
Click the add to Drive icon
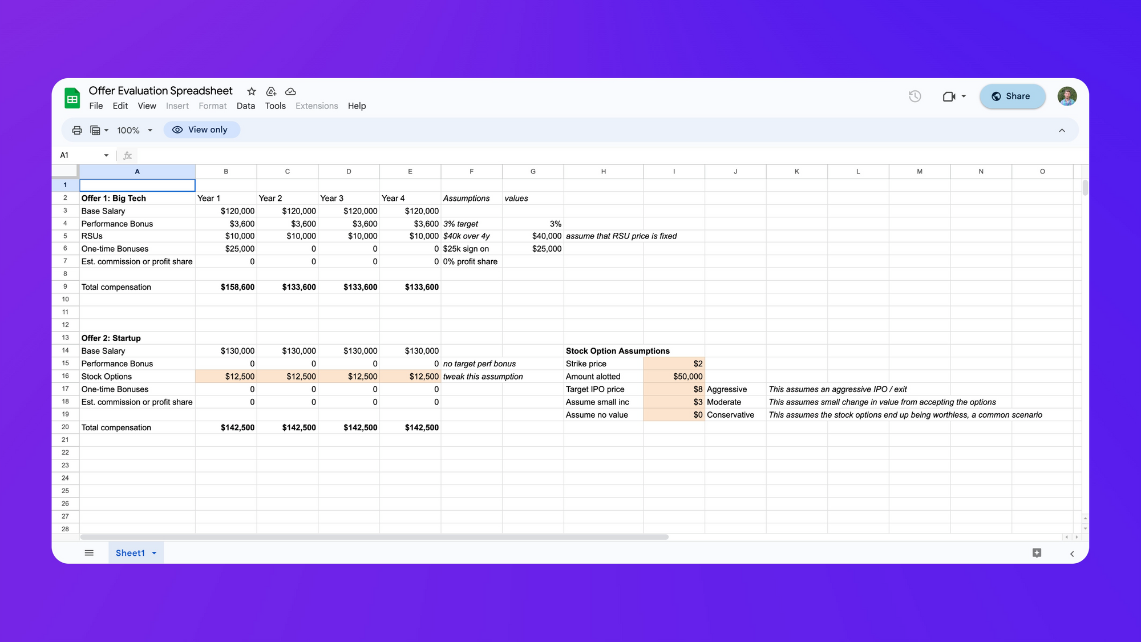point(271,91)
